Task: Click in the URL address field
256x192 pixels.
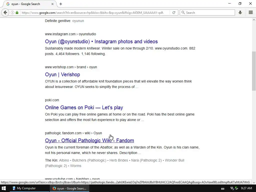Action: (x=92, y=12)
